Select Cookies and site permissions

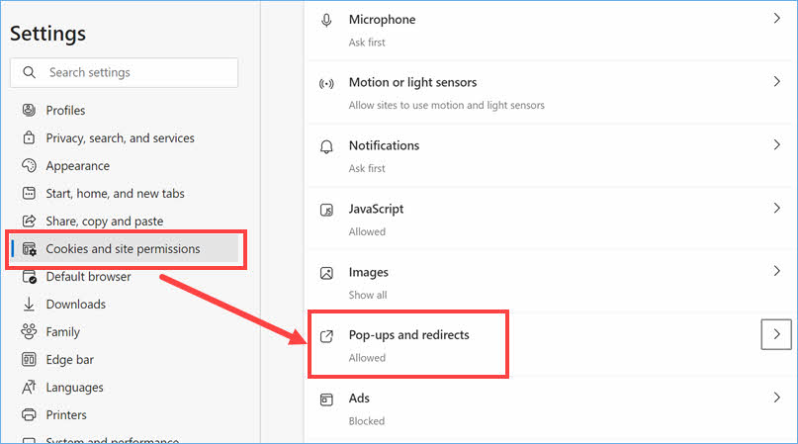pyautogui.click(x=123, y=249)
